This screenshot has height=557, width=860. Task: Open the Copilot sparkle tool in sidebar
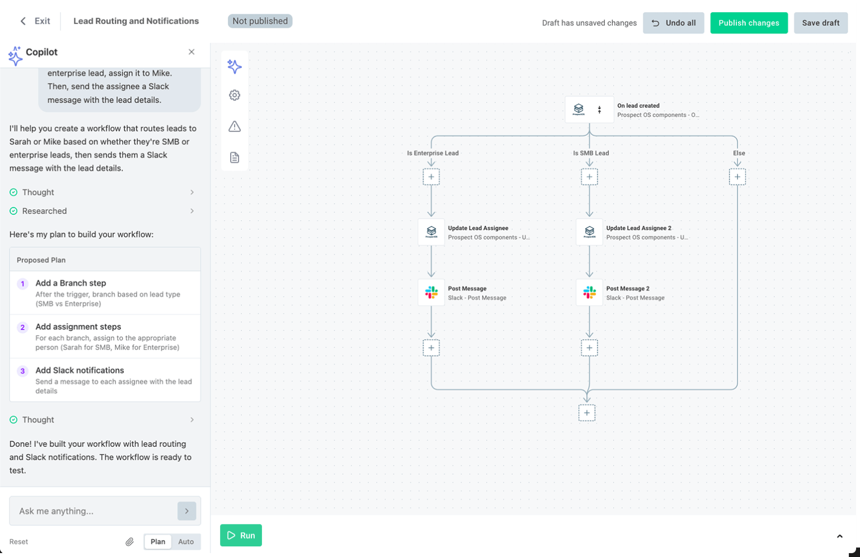point(235,67)
